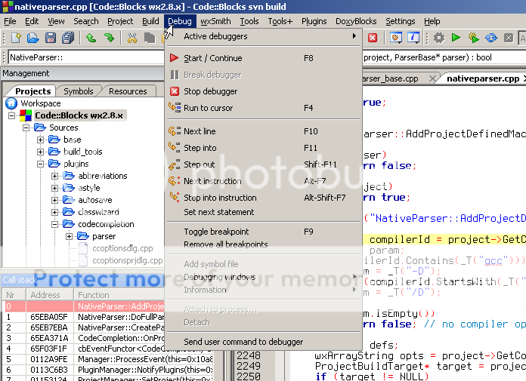Choose Remove all breakpoints entry

coord(264,244)
